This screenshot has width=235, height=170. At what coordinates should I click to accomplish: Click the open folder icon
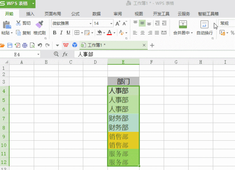pos(2,45)
